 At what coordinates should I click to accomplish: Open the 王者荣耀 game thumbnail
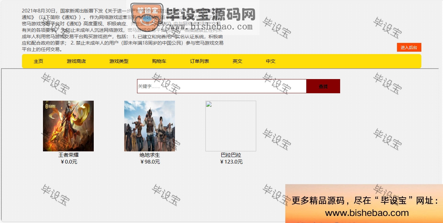pyautogui.click(x=68, y=126)
